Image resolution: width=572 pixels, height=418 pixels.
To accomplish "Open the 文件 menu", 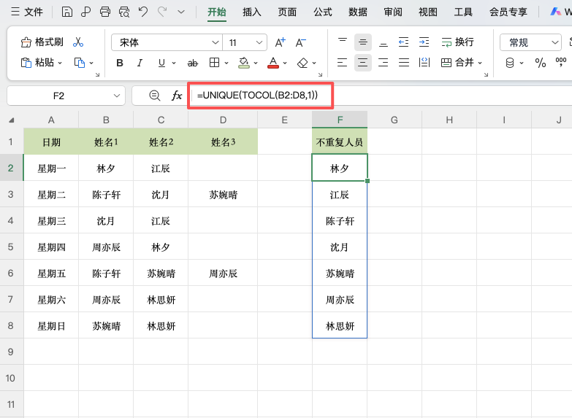I will 33,12.
